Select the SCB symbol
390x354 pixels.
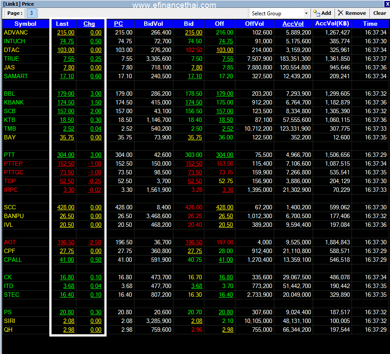(x=10, y=111)
